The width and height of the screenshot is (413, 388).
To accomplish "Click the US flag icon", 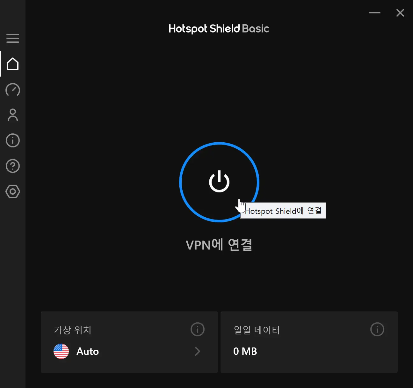I will point(61,351).
